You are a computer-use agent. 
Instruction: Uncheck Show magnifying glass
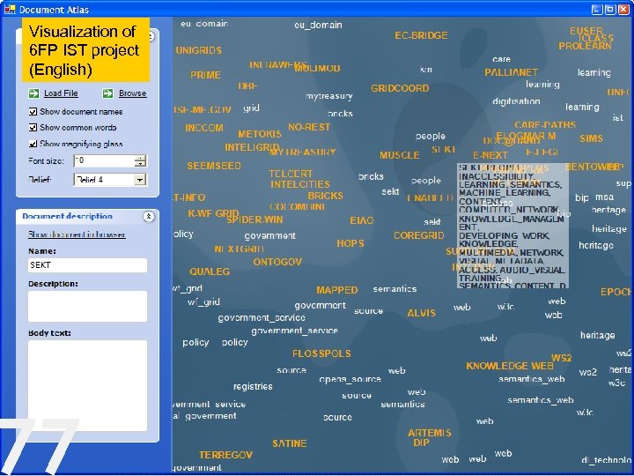pyautogui.click(x=33, y=144)
